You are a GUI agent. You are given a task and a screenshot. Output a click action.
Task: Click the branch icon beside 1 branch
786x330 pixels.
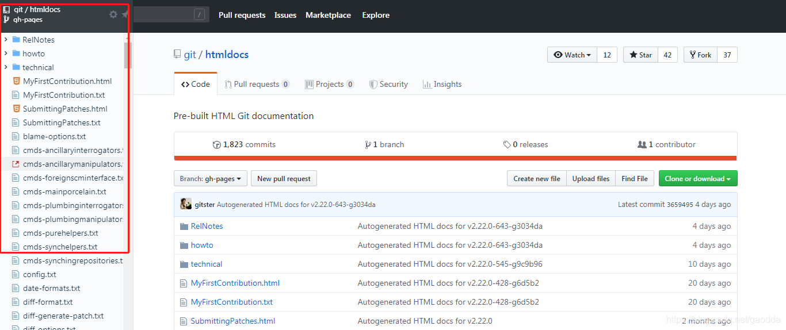point(368,145)
